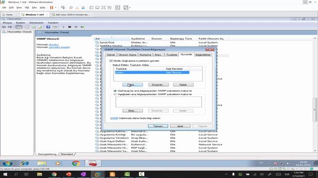Click upper Ekle button under community names
Viewport: 318px width, 178px height.
click(x=133, y=85)
